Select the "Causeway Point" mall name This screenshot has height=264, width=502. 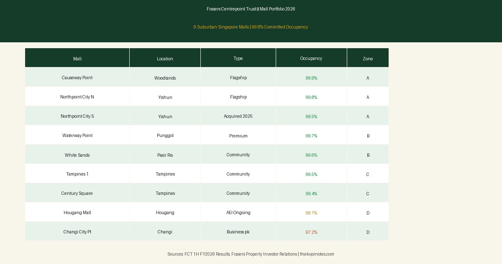[77, 78]
